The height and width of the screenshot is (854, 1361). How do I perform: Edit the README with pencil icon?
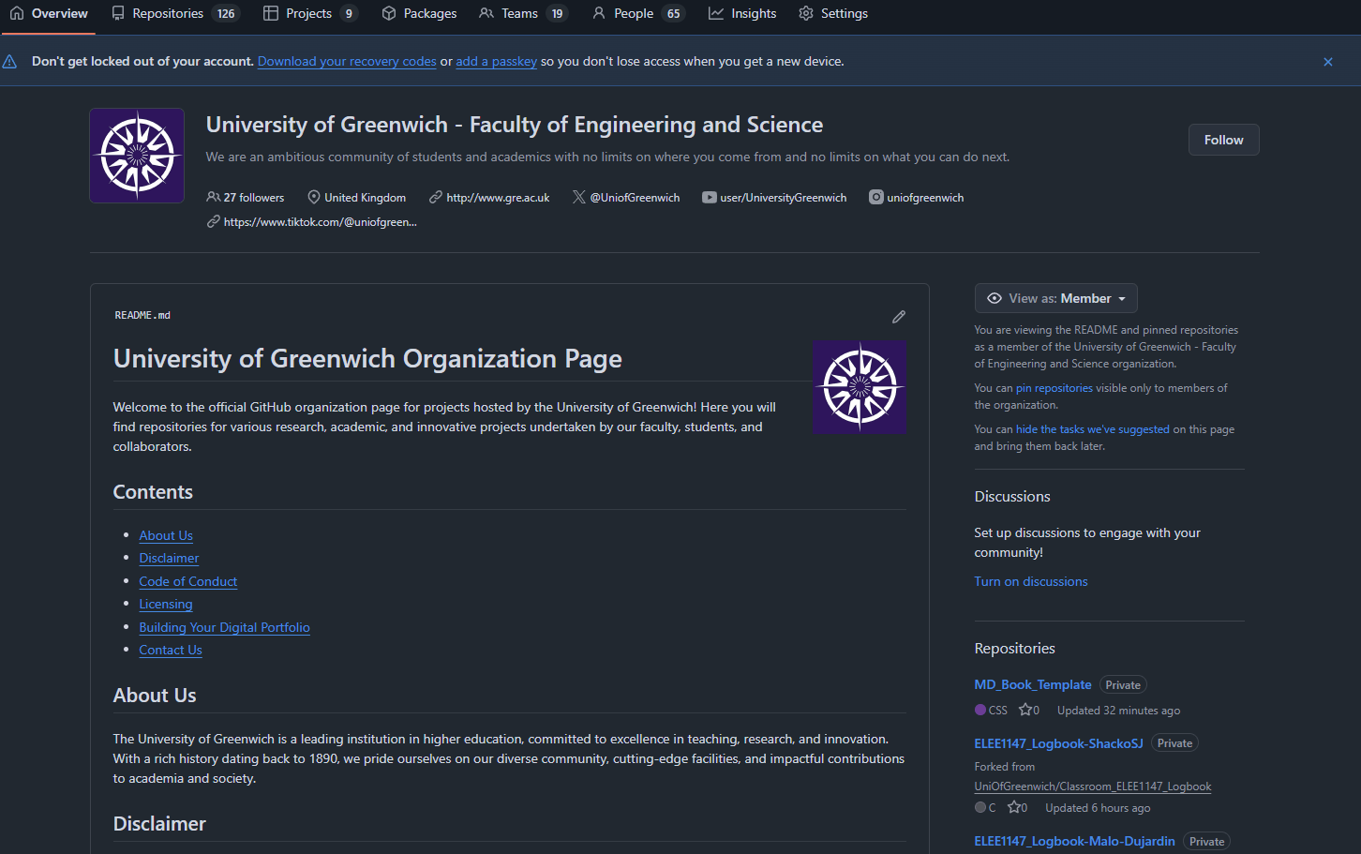point(899,317)
